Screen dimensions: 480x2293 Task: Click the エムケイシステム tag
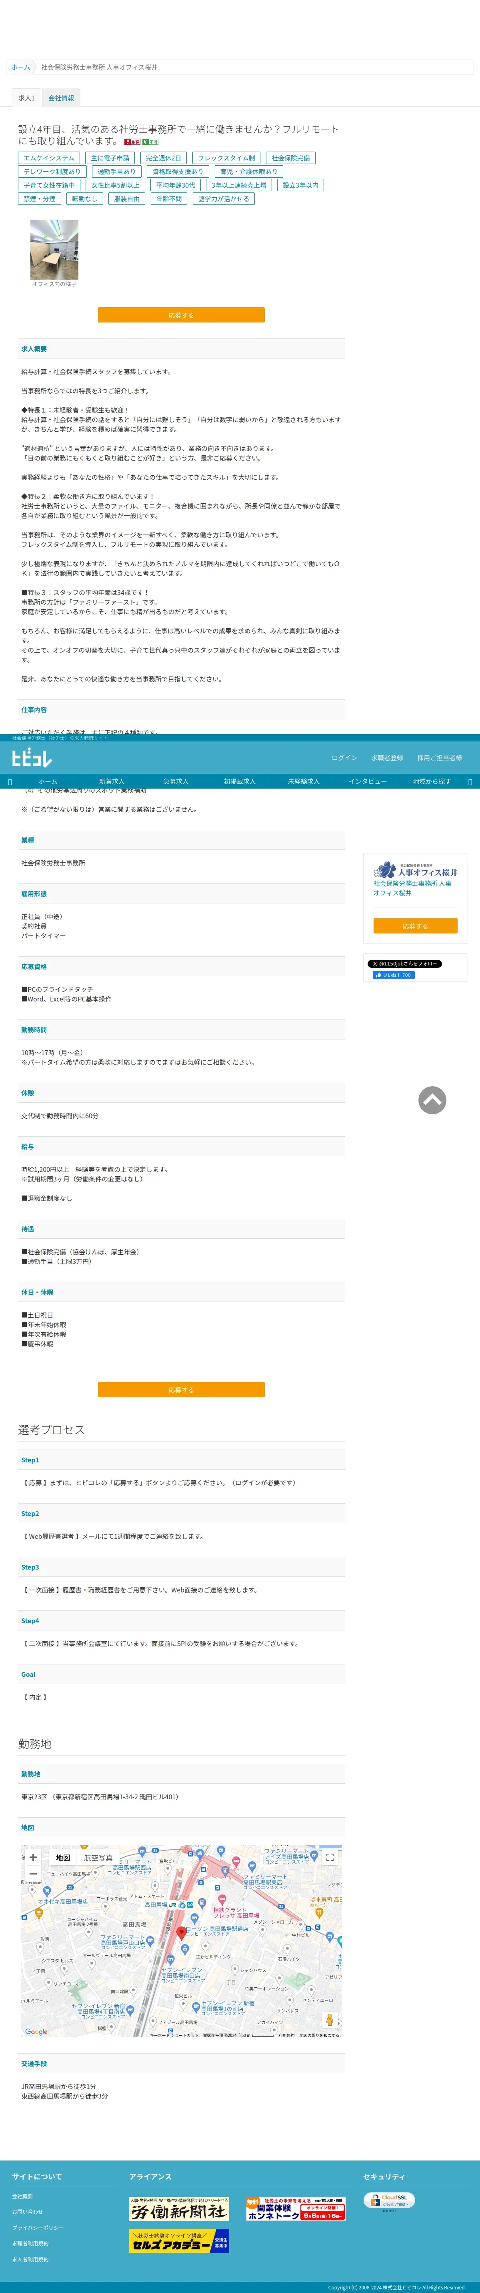coord(49,158)
